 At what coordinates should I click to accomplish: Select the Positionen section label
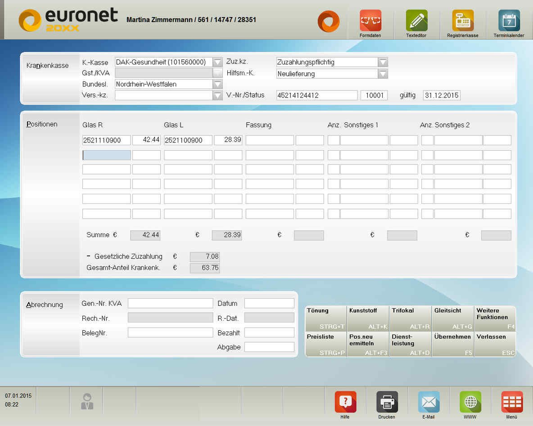(42, 124)
